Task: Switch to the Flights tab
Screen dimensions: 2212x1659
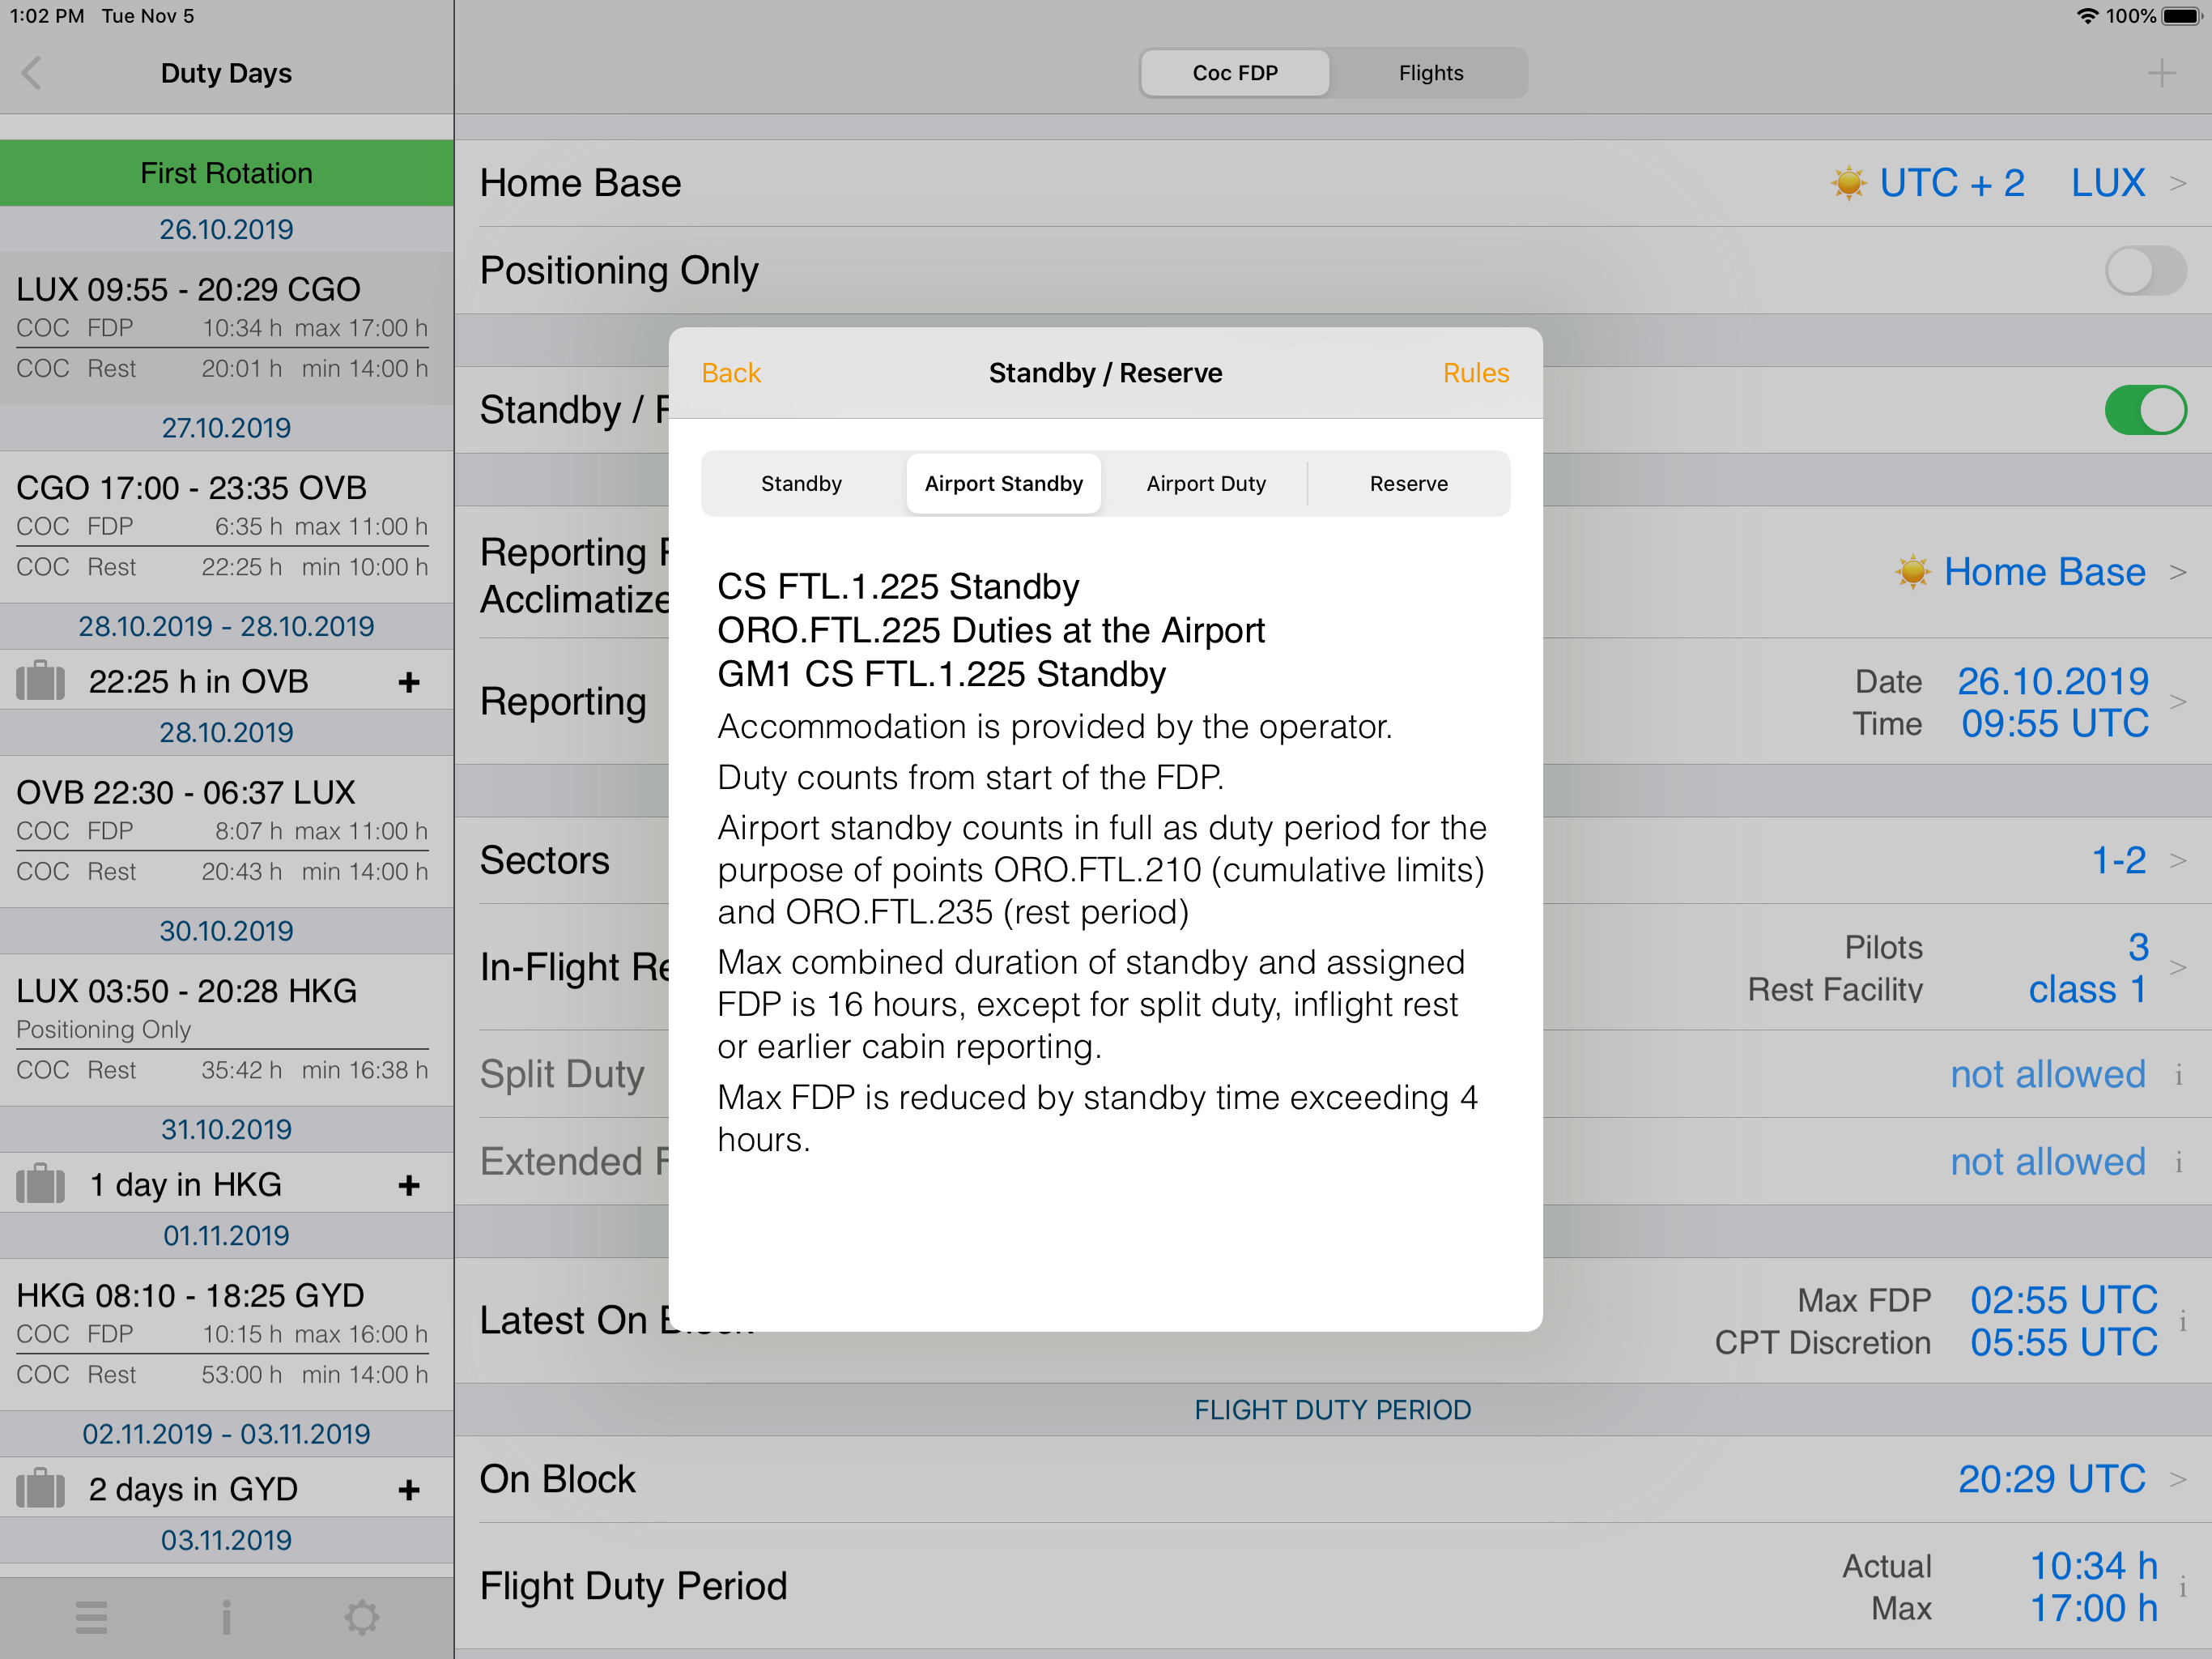Action: coord(1430,73)
